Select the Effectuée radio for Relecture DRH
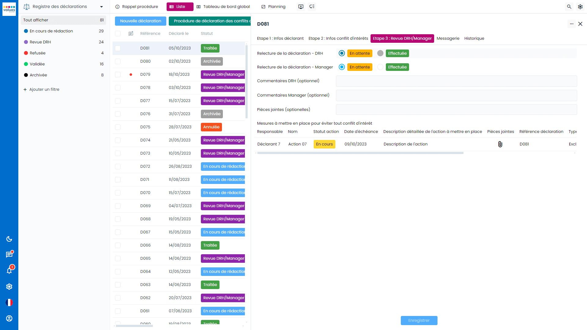587x330 pixels. point(380,53)
